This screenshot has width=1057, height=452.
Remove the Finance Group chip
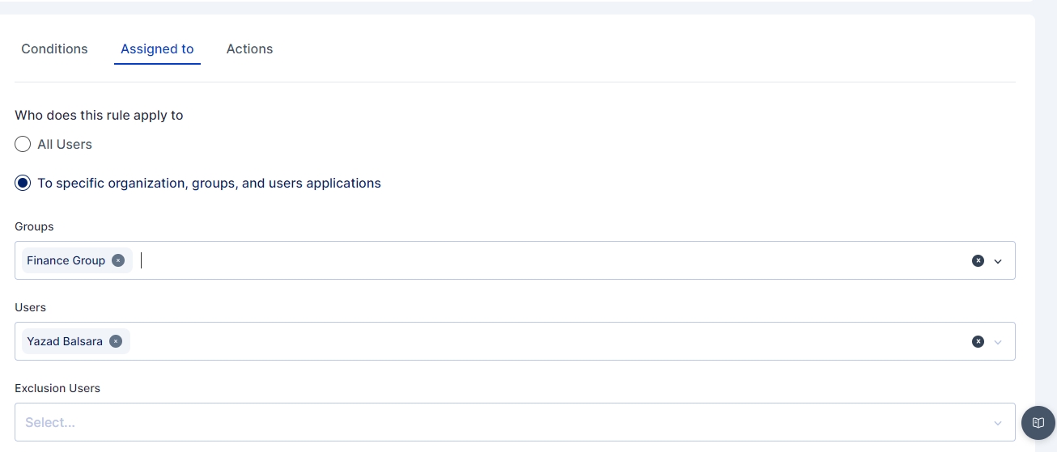tap(118, 260)
